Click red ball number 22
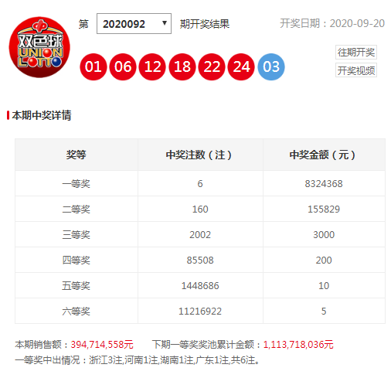This screenshot has height=378, width=391. [212, 66]
